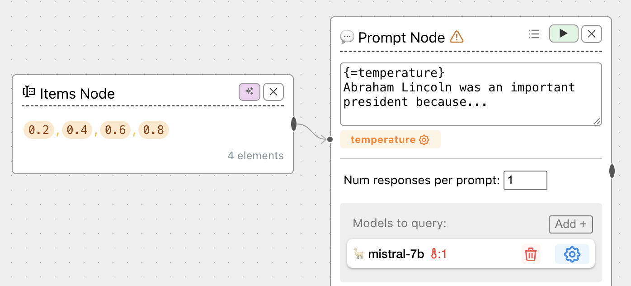This screenshot has height=286, width=631.
Task: Click the gear icon on the temperature tag
Action: pos(424,140)
